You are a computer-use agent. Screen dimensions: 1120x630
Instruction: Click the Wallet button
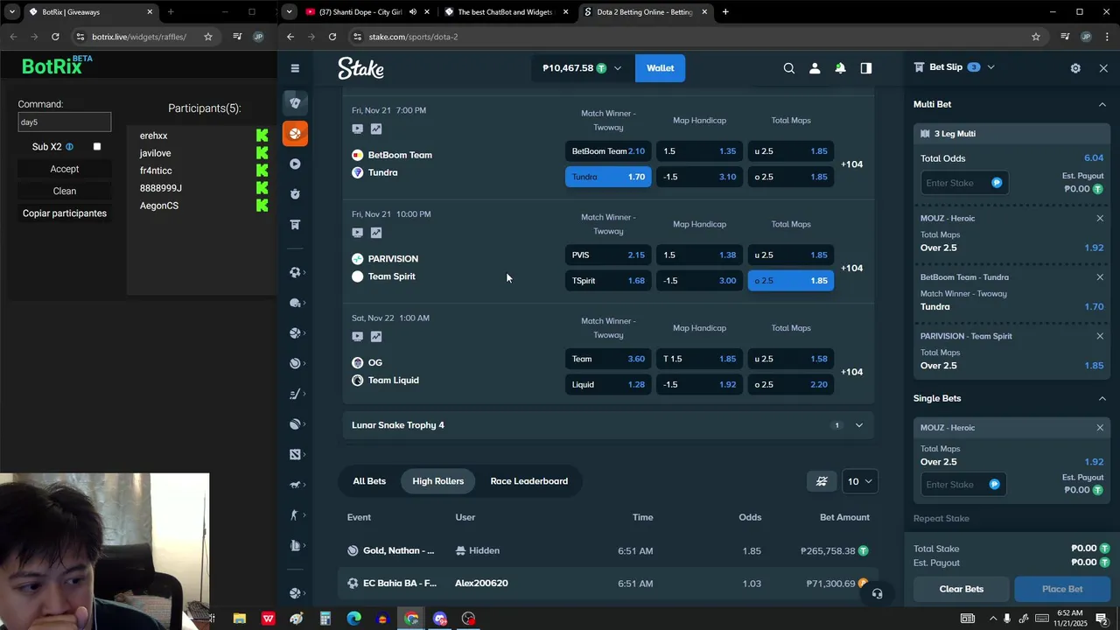click(661, 68)
